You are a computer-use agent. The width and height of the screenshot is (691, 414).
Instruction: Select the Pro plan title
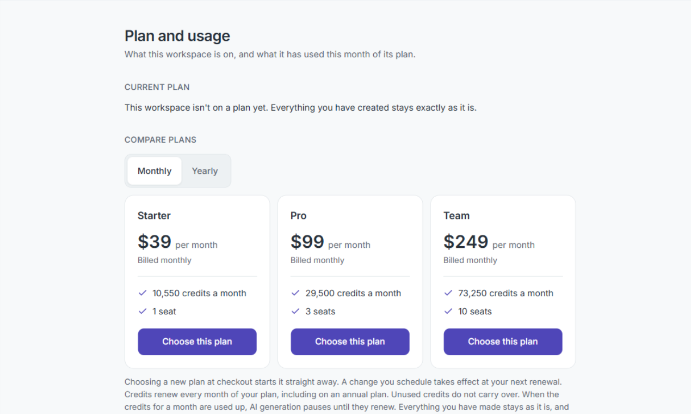298,216
